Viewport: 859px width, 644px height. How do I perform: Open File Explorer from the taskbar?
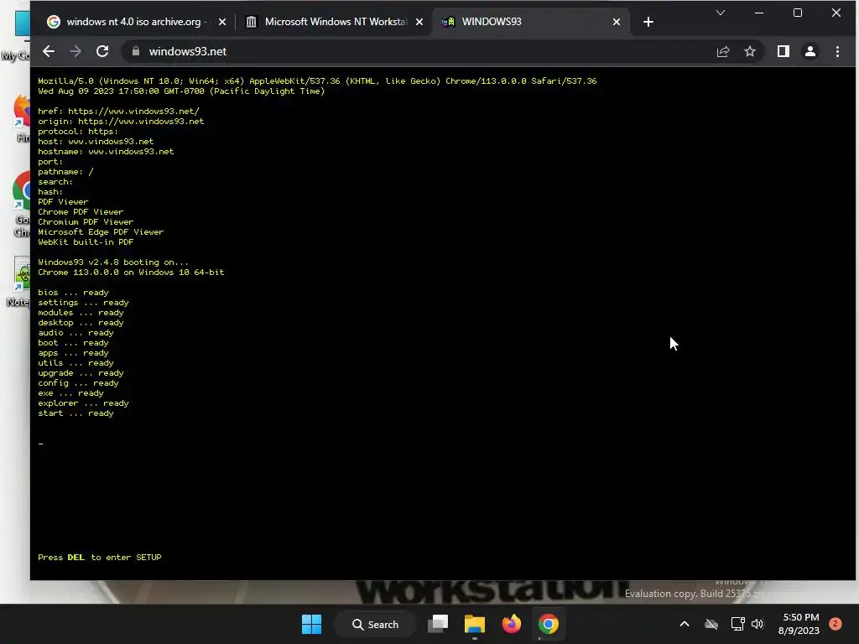point(475,624)
